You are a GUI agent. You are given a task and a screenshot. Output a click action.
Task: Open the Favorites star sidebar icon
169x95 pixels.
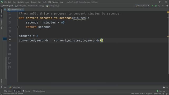coord(1,87)
